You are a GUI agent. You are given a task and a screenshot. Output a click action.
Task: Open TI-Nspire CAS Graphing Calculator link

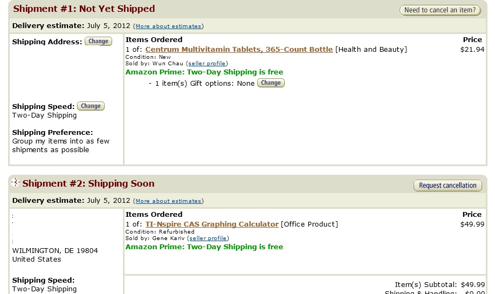pos(212,224)
